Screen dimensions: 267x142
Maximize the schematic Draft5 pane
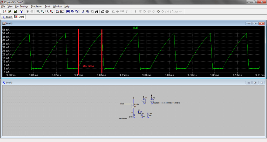[255, 82]
